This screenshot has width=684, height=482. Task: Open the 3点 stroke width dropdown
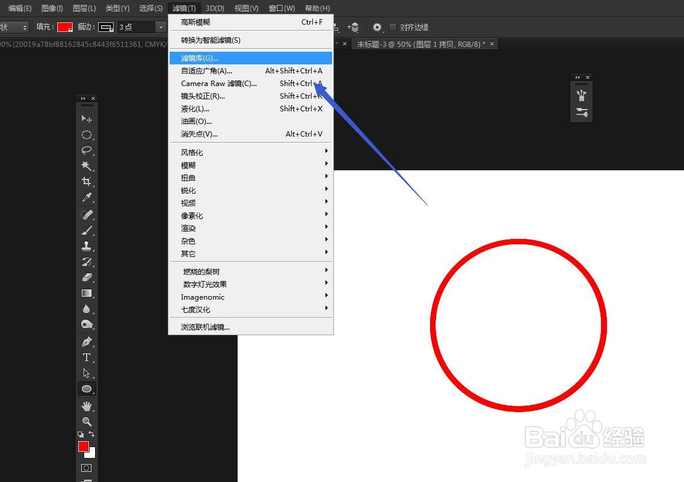pyautogui.click(x=160, y=27)
